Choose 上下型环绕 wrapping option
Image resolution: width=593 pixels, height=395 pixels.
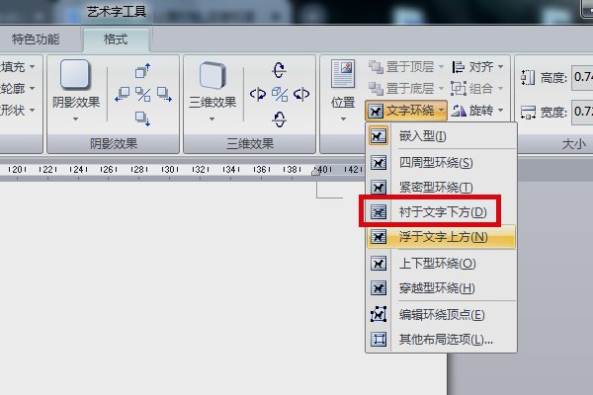coord(441,264)
